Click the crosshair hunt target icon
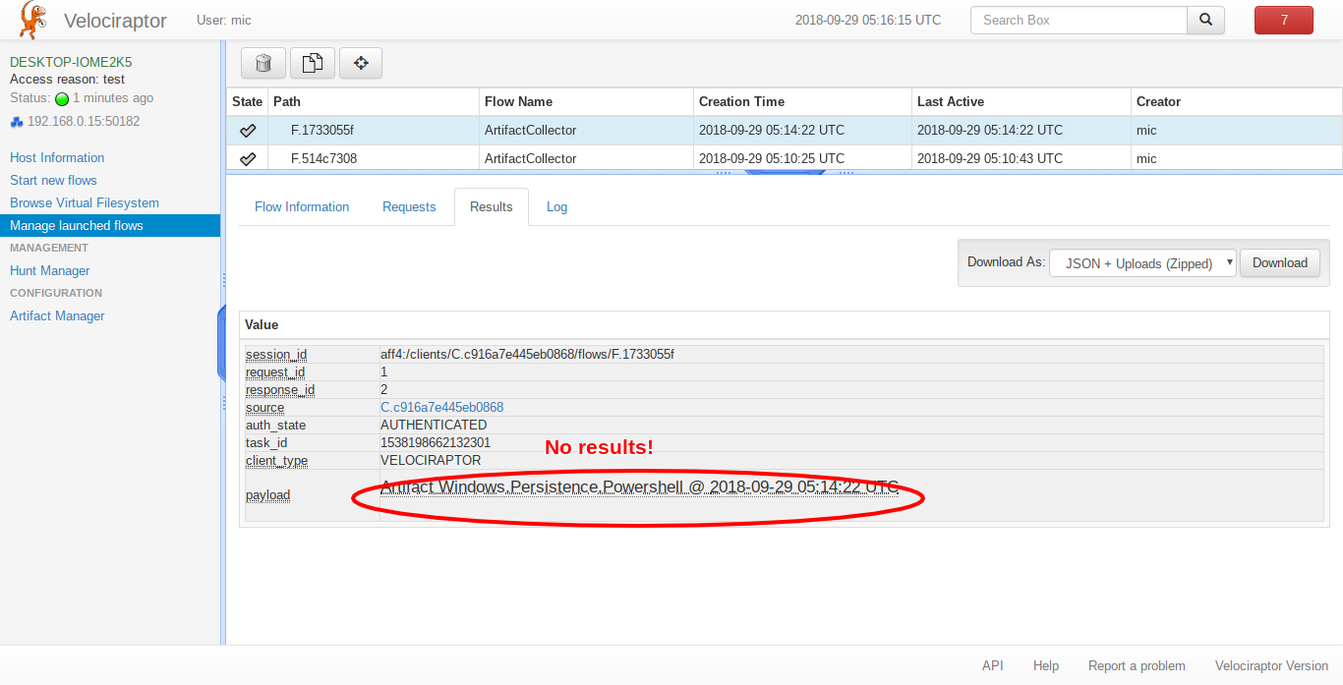Image resolution: width=1343 pixels, height=685 pixels. [361, 63]
